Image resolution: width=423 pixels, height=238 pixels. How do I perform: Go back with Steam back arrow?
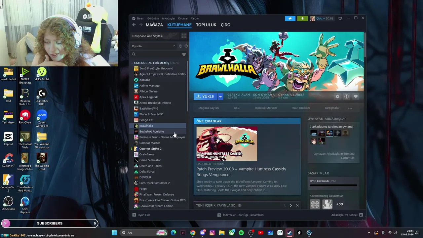134,25
